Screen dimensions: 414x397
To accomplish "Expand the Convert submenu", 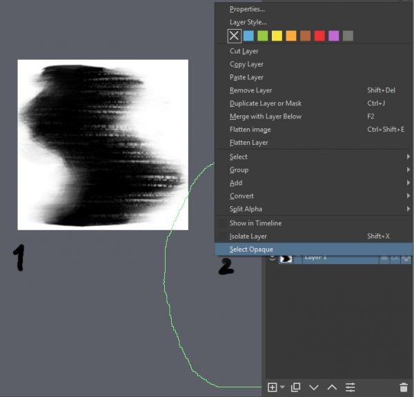I will tap(241, 196).
